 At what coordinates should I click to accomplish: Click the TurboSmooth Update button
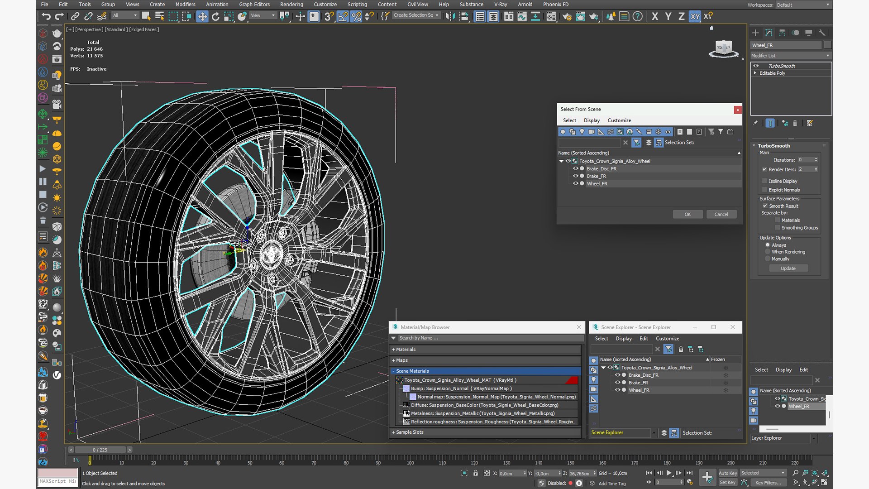click(788, 268)
